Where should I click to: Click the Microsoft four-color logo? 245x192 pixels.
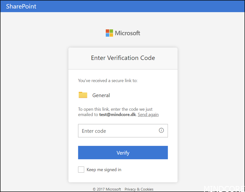click(109, 33)
